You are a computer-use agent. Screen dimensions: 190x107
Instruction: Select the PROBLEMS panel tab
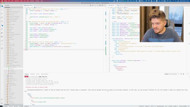tap(32, 74)
